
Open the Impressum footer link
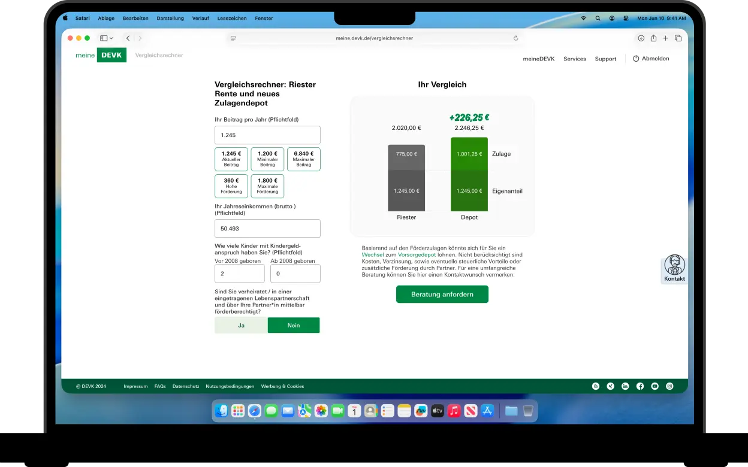(x=135, y=386)
